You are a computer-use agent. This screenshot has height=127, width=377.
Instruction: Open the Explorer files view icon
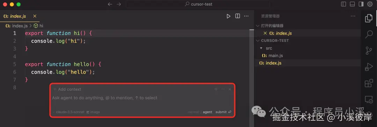[369, 18]
